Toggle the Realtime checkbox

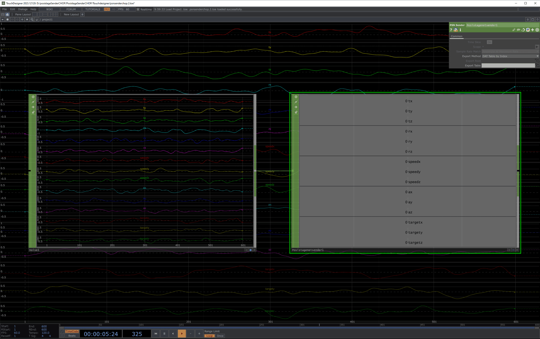click(138, 9)
